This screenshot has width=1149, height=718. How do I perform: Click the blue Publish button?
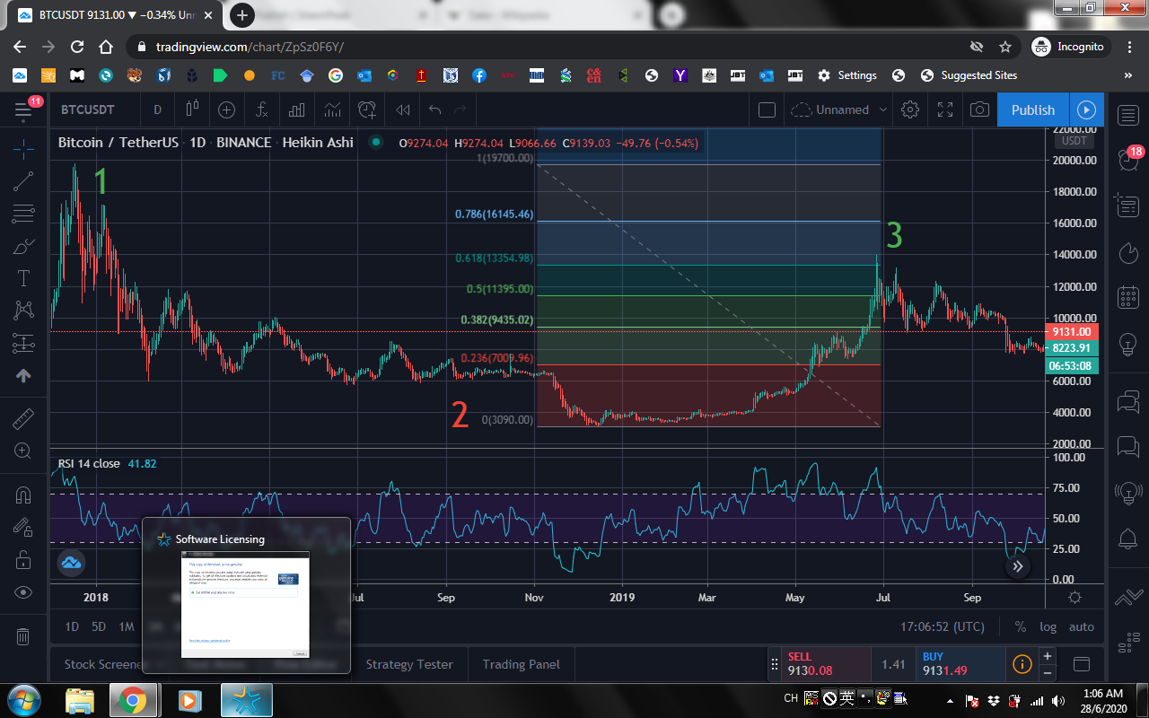pyautogui.click(x=1032, y=109)
